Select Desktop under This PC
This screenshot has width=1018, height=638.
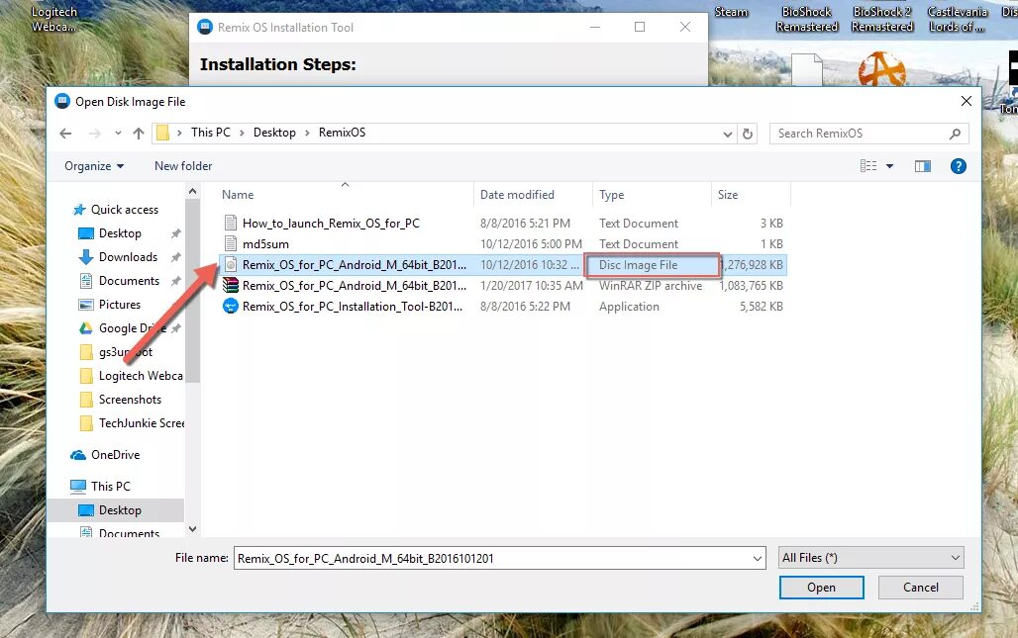point(120,510)
